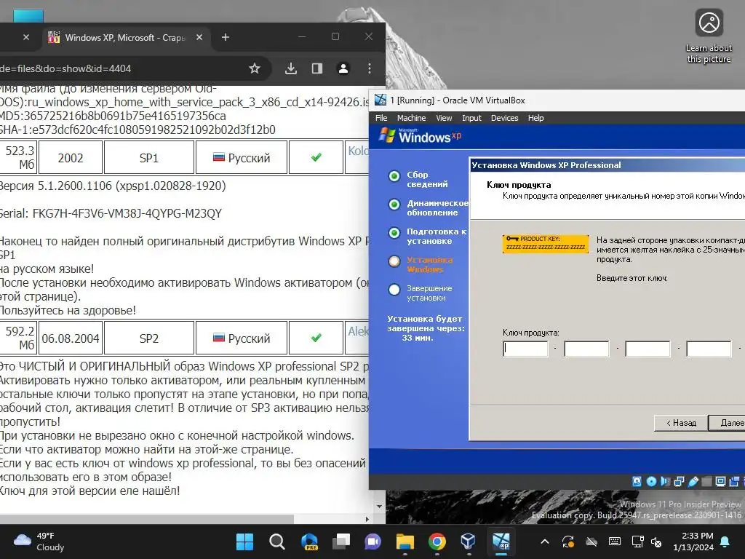Open Chrome downloads icon
Viewport: 745px width, 559px height.
pos(291,68)
